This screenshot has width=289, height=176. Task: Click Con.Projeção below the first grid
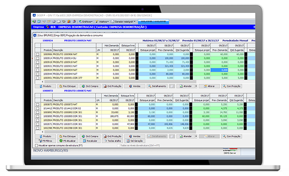(231, 86)
